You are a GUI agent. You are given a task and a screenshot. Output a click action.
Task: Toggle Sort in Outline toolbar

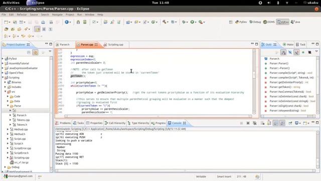tap(283, 52)
